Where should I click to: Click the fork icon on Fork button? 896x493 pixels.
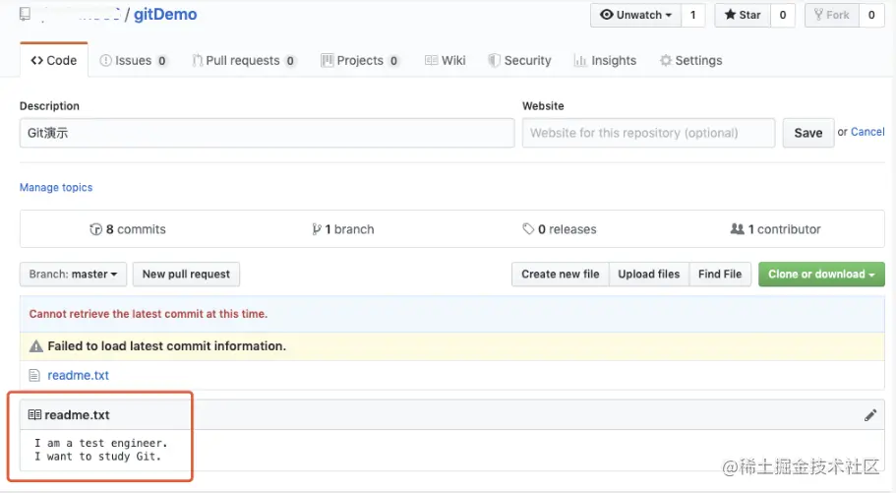click(x=819, y=15)
